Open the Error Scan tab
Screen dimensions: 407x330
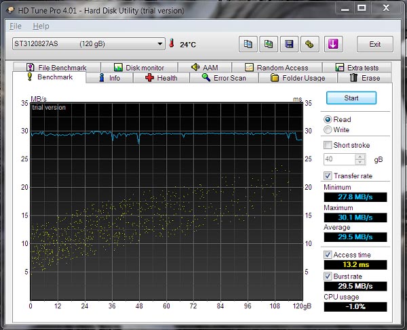(224, 78)
